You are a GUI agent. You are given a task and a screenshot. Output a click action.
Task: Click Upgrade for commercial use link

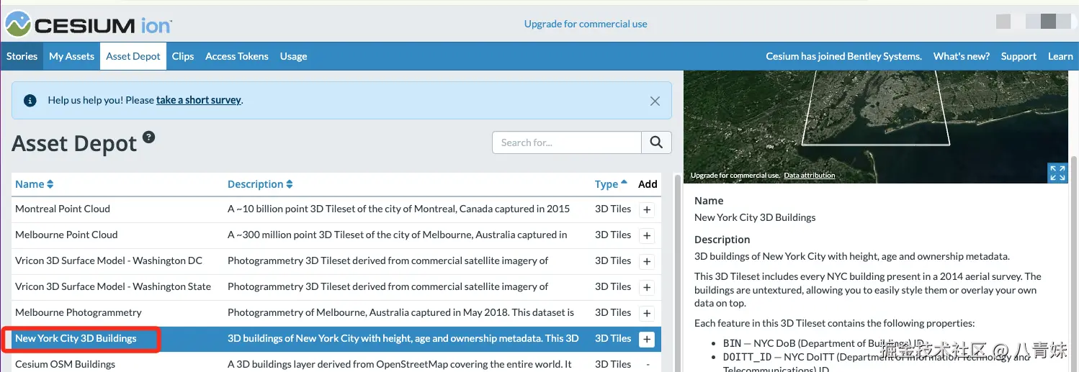[x=586, y=24]
